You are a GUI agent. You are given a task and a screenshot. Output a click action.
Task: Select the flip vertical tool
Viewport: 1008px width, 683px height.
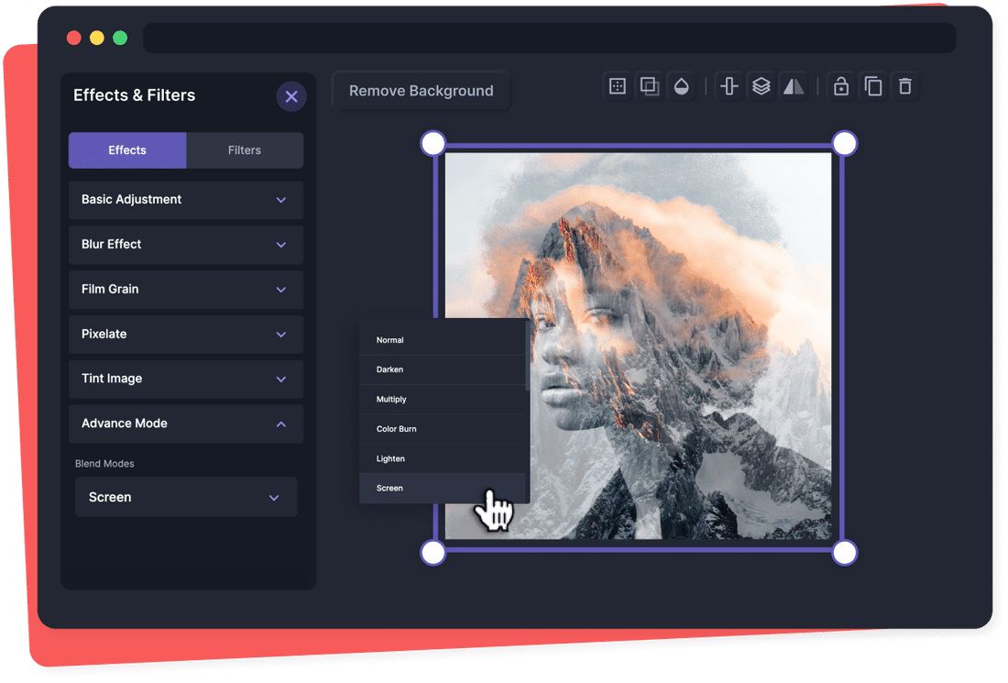(729, 85)
